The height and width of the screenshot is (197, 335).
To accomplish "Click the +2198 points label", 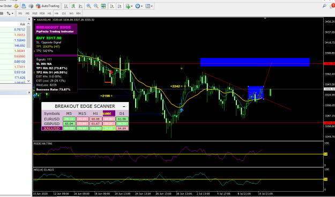I will [105, 96].
